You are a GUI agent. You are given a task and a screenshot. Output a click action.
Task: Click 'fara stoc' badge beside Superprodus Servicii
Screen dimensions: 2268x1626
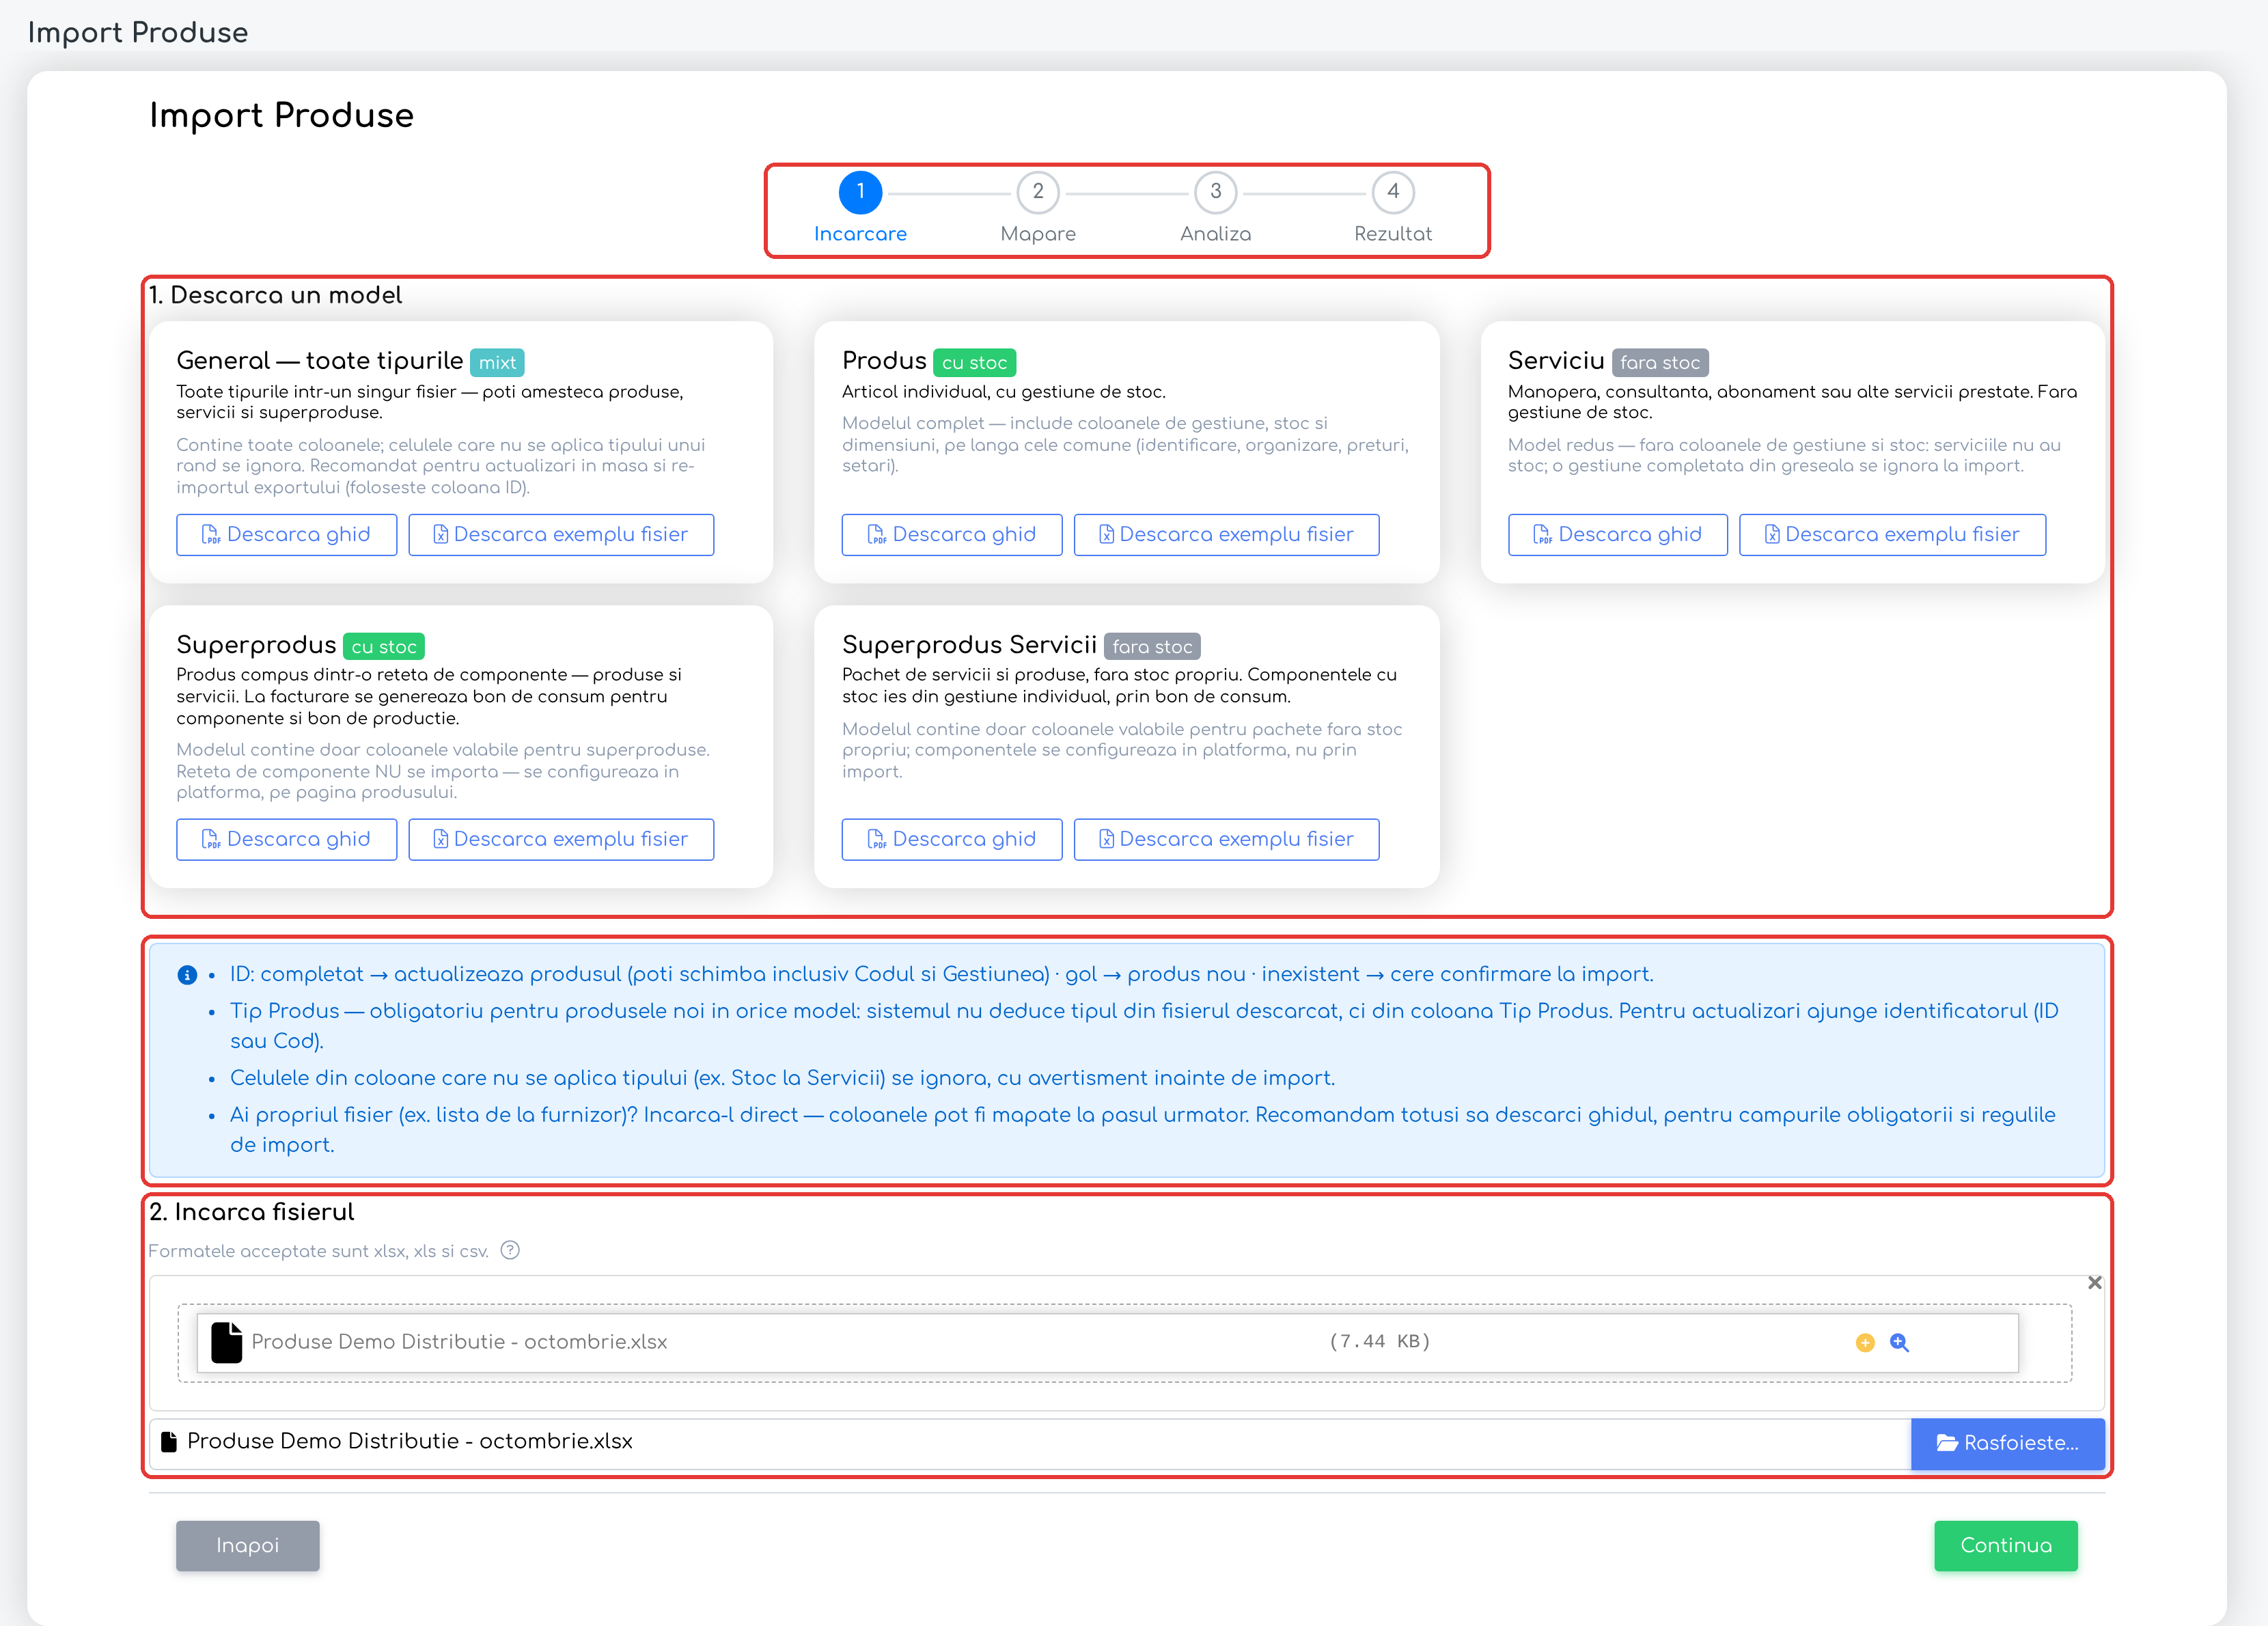tap(1152, 646)
